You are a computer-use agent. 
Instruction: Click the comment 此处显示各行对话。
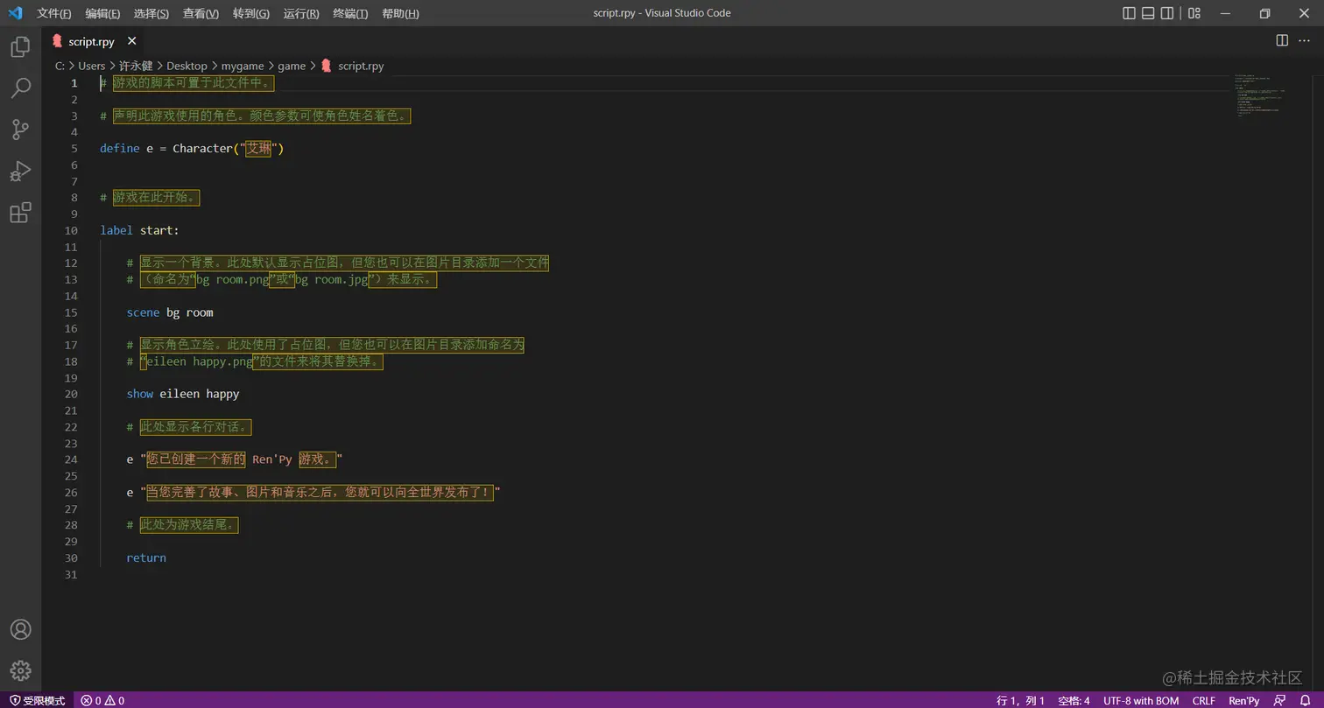click(x=195, y=427)
